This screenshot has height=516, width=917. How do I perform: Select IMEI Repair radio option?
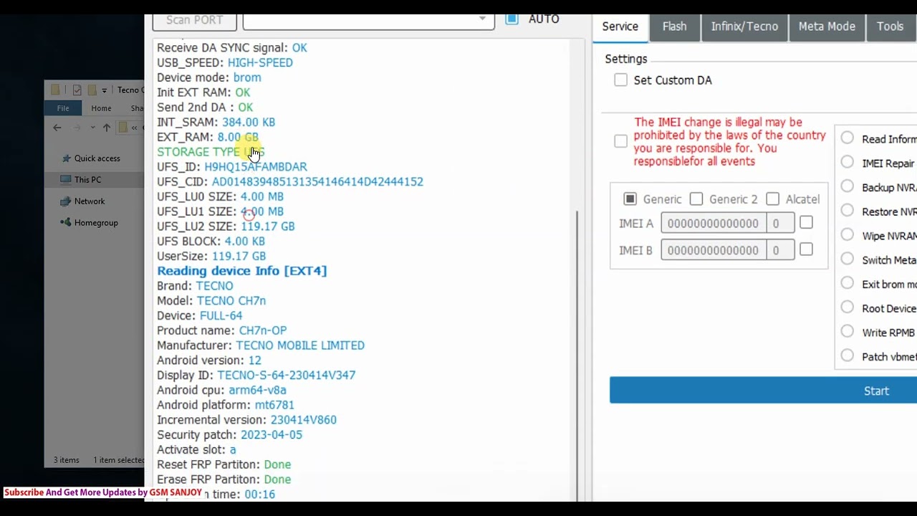tap(848, 163)
